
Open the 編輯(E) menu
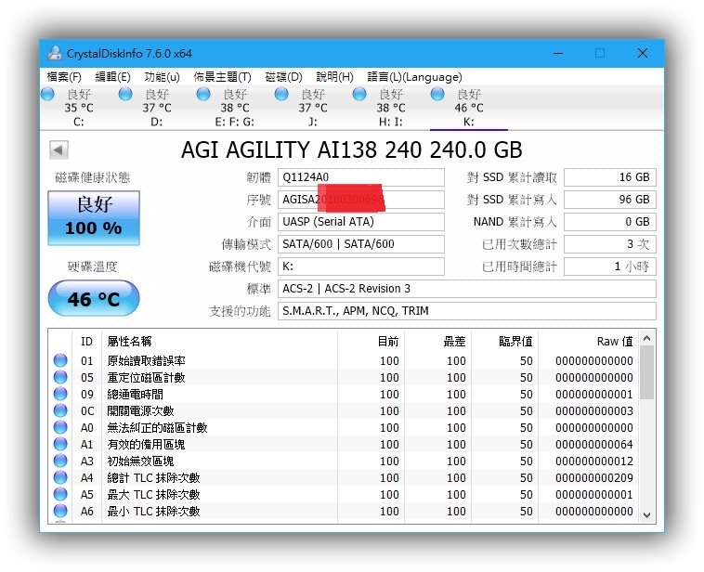[112, 77]
